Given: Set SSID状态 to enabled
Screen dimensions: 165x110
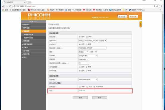Looking at the screenshot, I should tap(80, 44).
